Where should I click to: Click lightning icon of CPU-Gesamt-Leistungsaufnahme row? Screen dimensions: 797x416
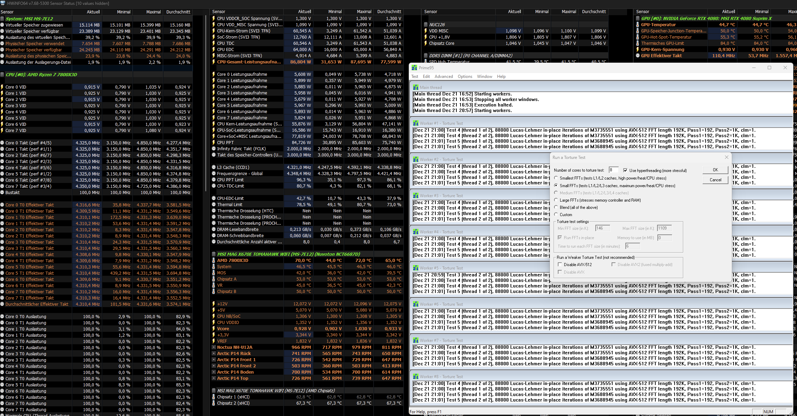coord(214,62)
